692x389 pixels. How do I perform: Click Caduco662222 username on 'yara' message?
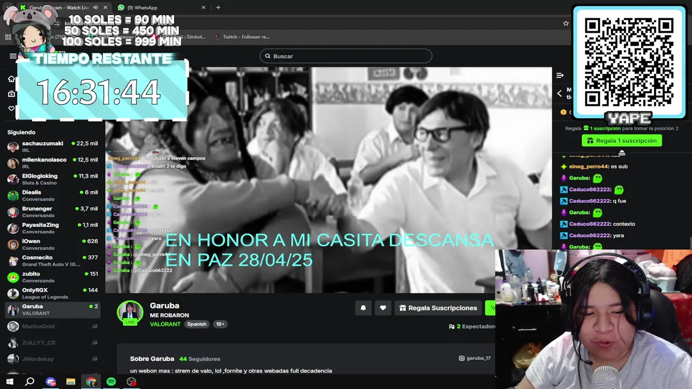[x=590, y=236]
